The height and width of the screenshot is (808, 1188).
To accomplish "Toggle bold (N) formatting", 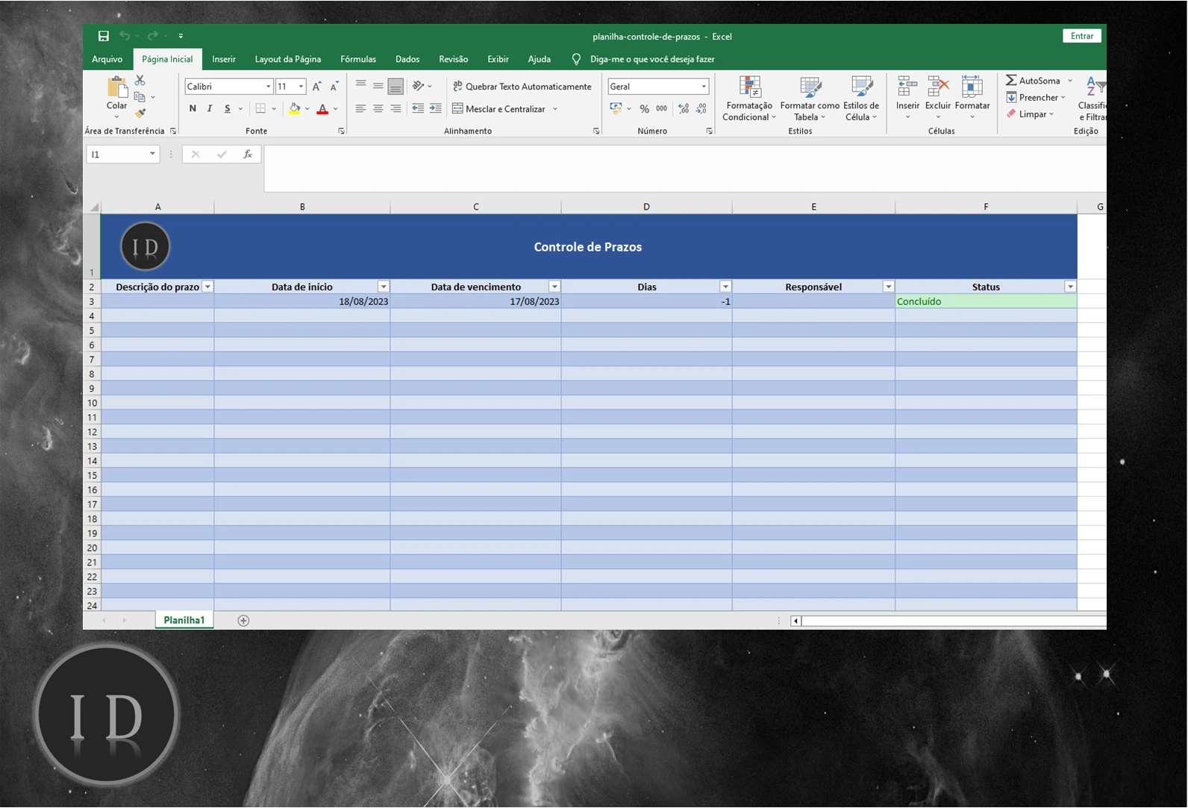I will (193, 109).
